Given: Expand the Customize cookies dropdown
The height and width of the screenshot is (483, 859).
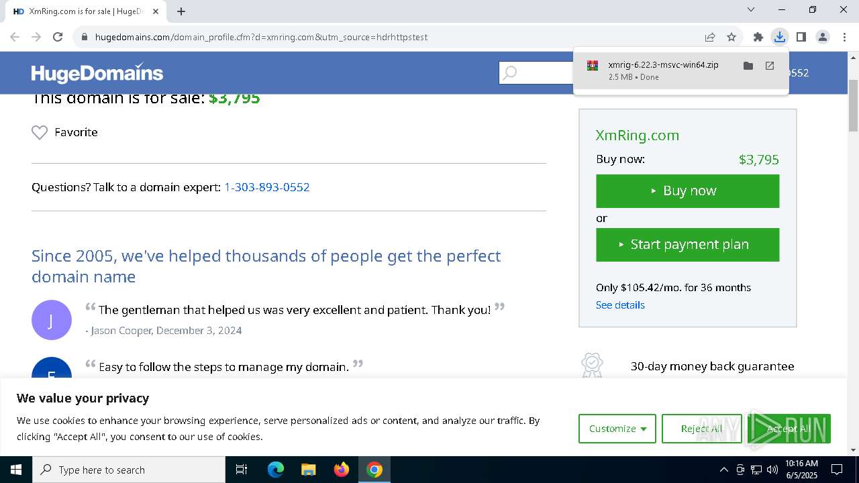Looking at the screenshot, I should [617, 429].
